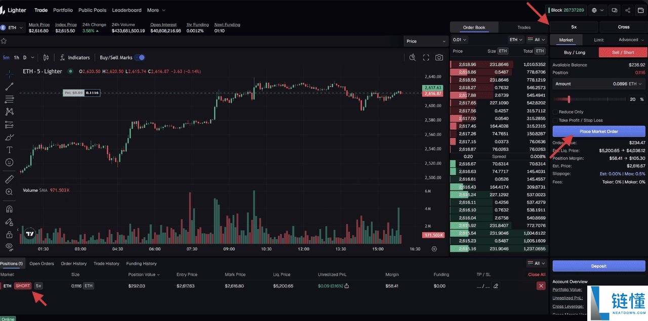
Task: Open the order book ETH currency dropdown
Action: [516, 39]
